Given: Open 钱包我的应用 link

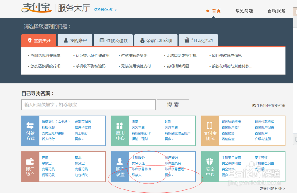Looking at the screenshot, I should [x=231, y=121].
